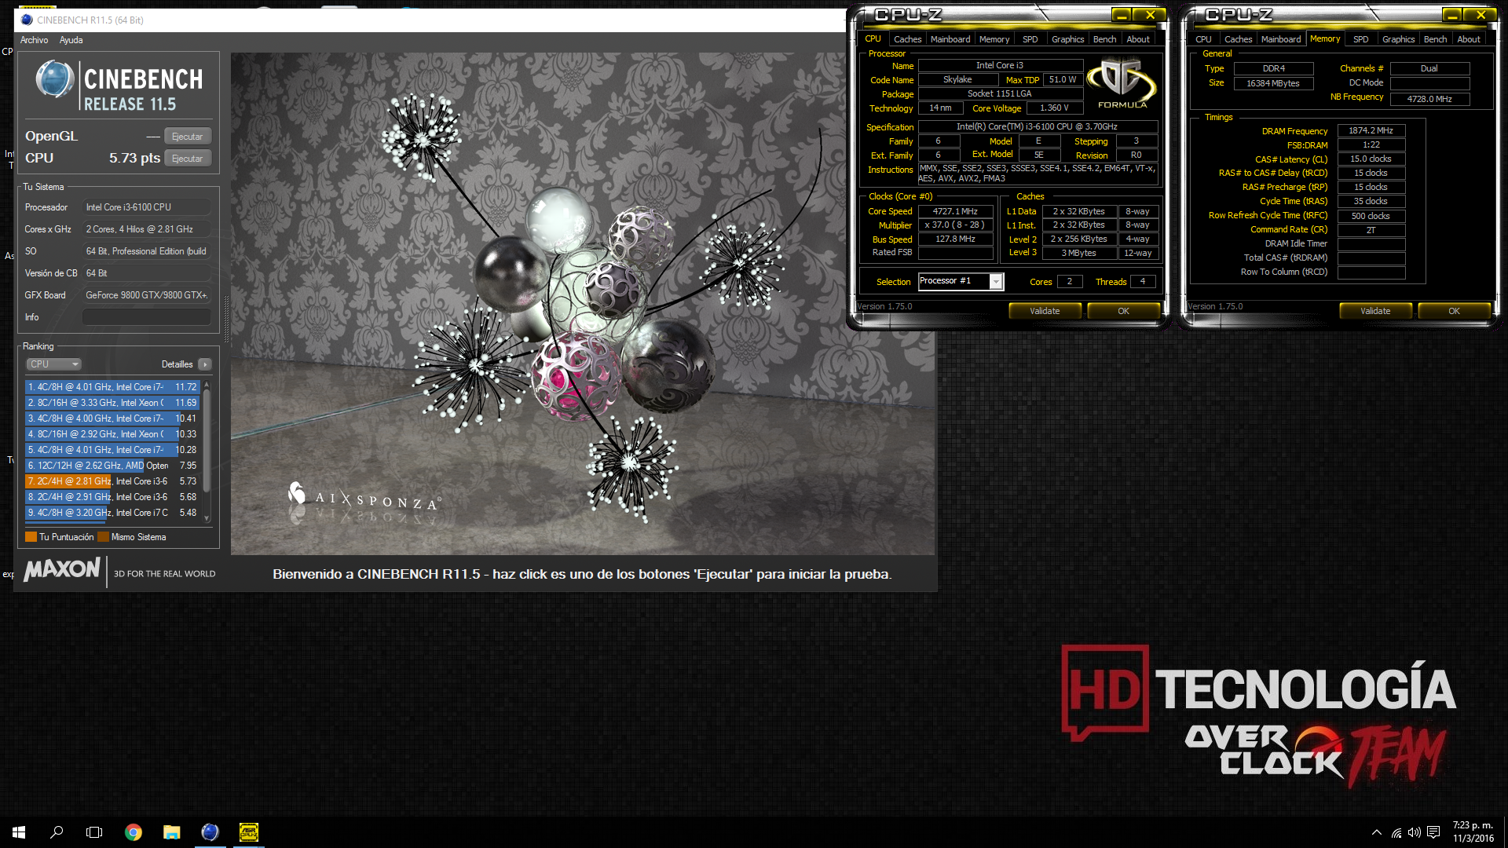Open the Ayuda menu
Image resolution: width=1508 pixels, height=848 pixels.
click(x=71, y=40)
